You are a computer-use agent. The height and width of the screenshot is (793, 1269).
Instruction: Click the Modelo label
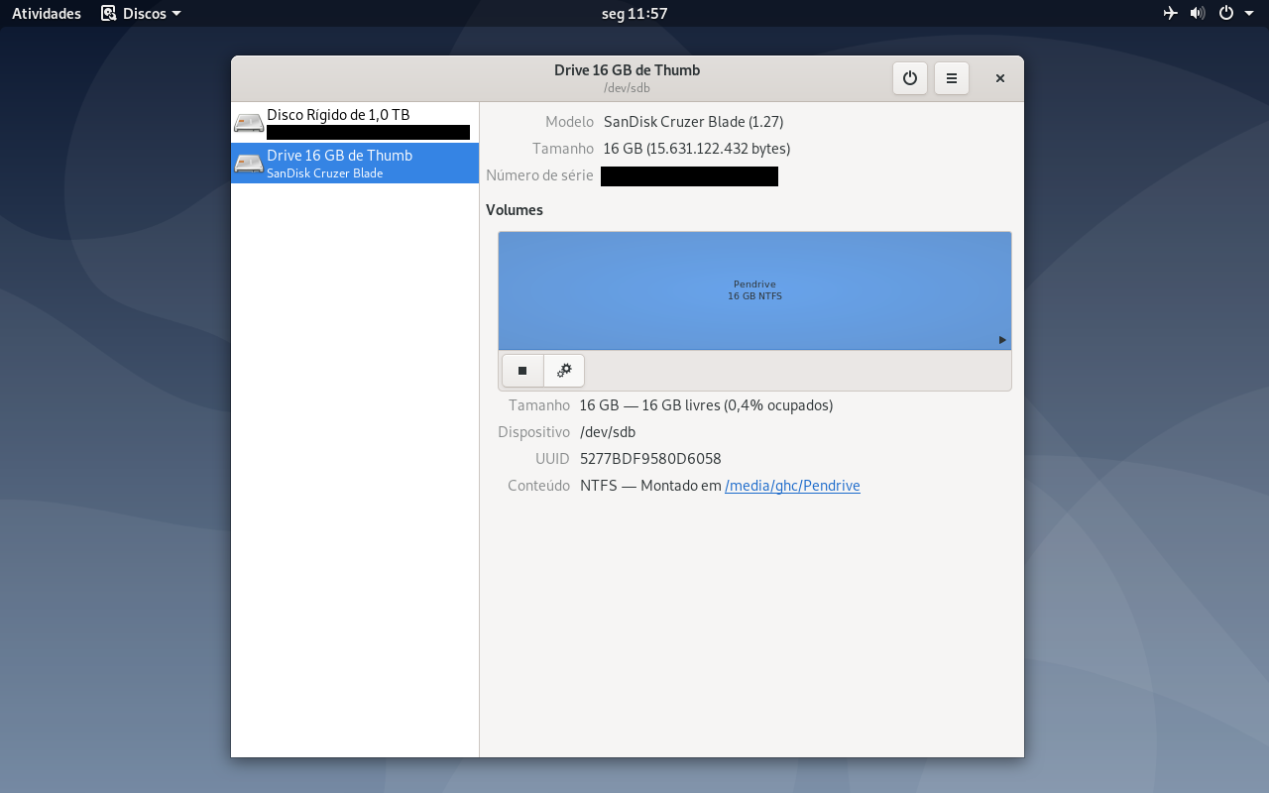(569, 122)
